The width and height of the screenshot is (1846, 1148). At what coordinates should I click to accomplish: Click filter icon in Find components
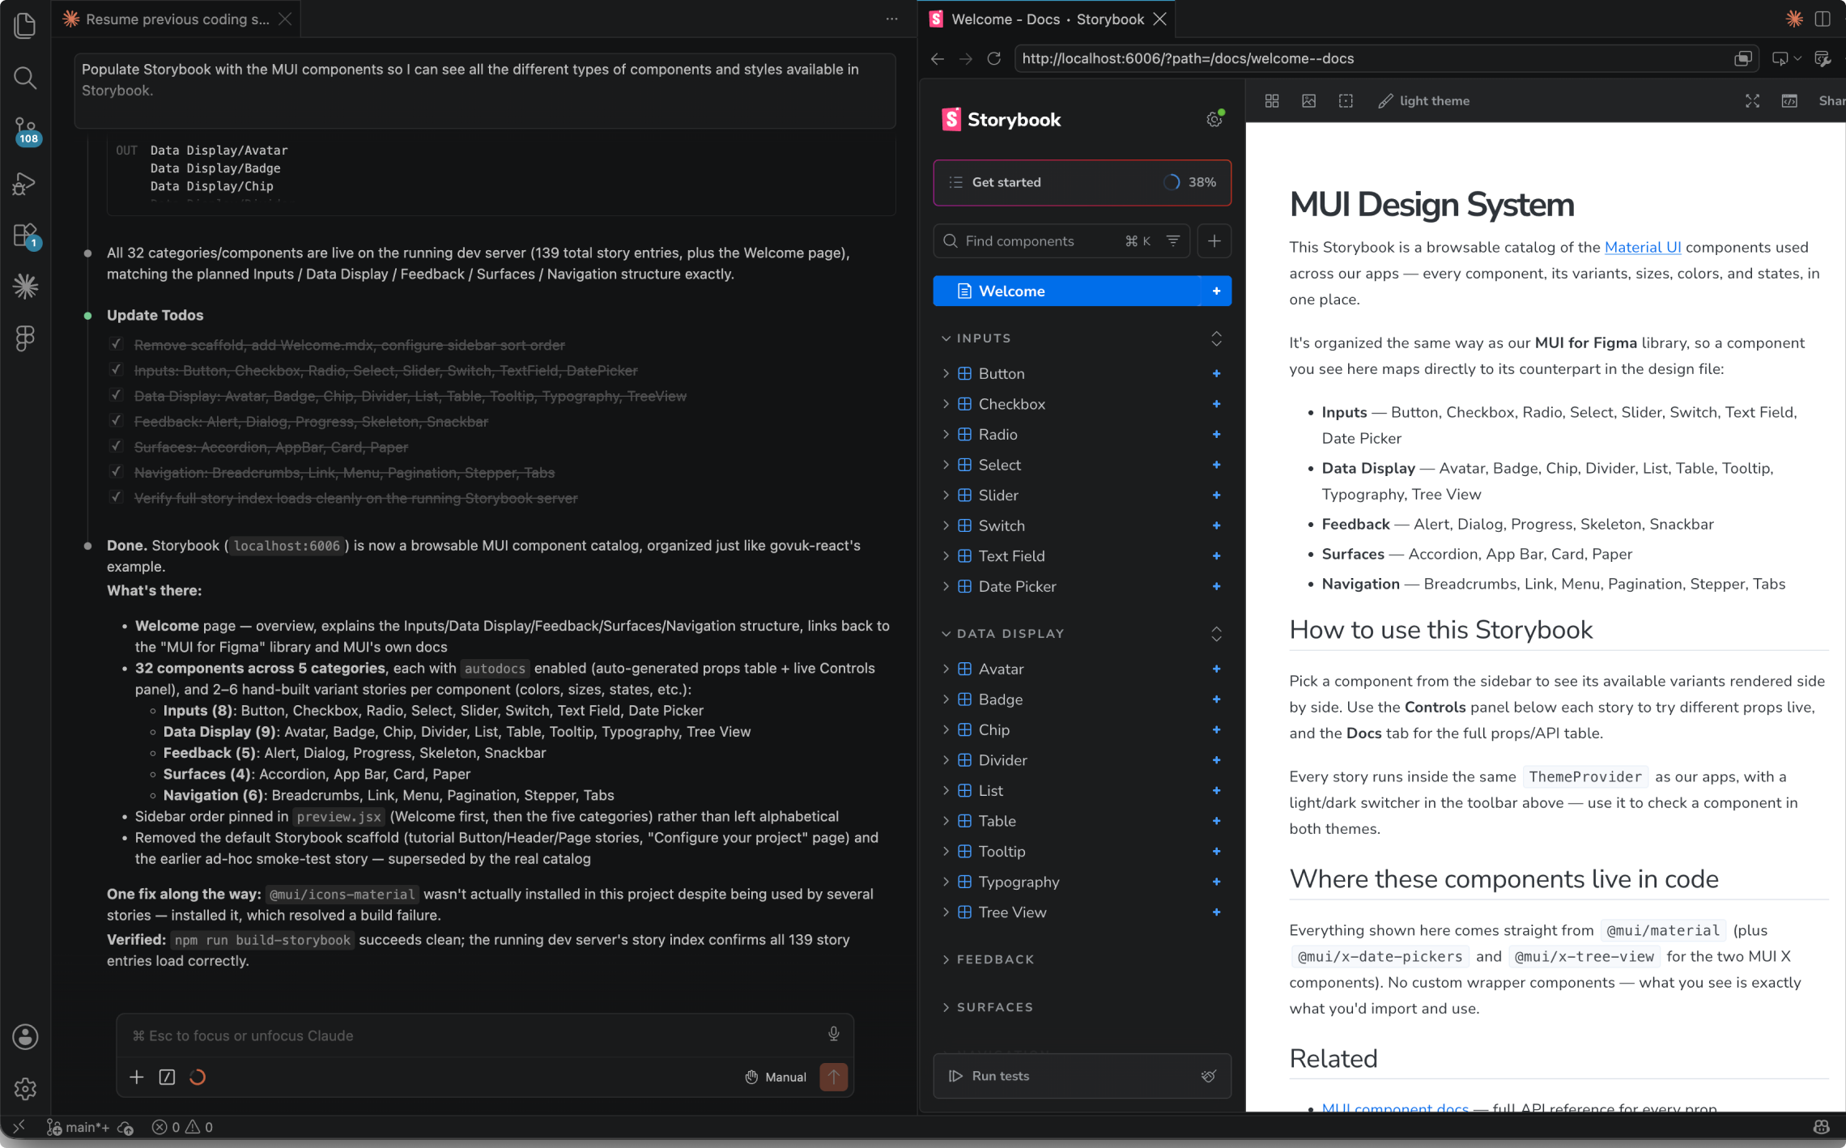[x=1172, y=240]
